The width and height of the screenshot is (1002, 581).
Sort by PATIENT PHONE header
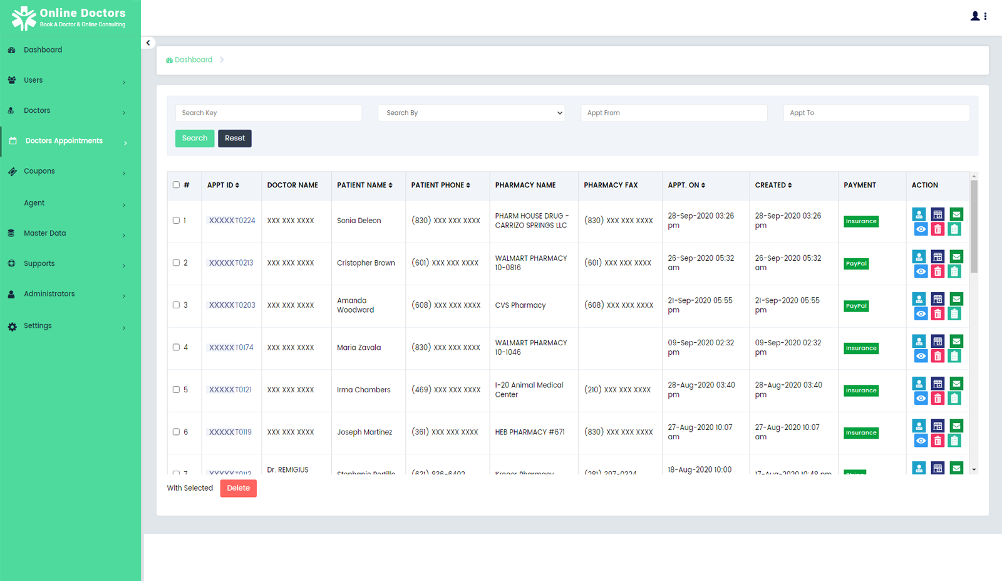pyautogui.click(x=441, y=186)
